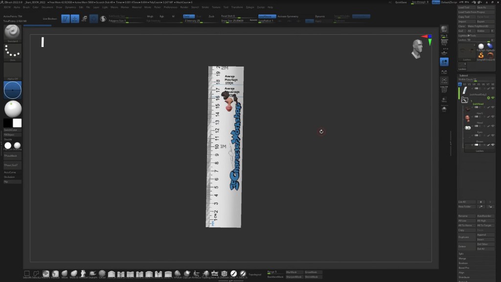Image resolution: width=501 pixels, height=282 pixels.
Task: Toggle the Zadd button
Action: [188, 16]
